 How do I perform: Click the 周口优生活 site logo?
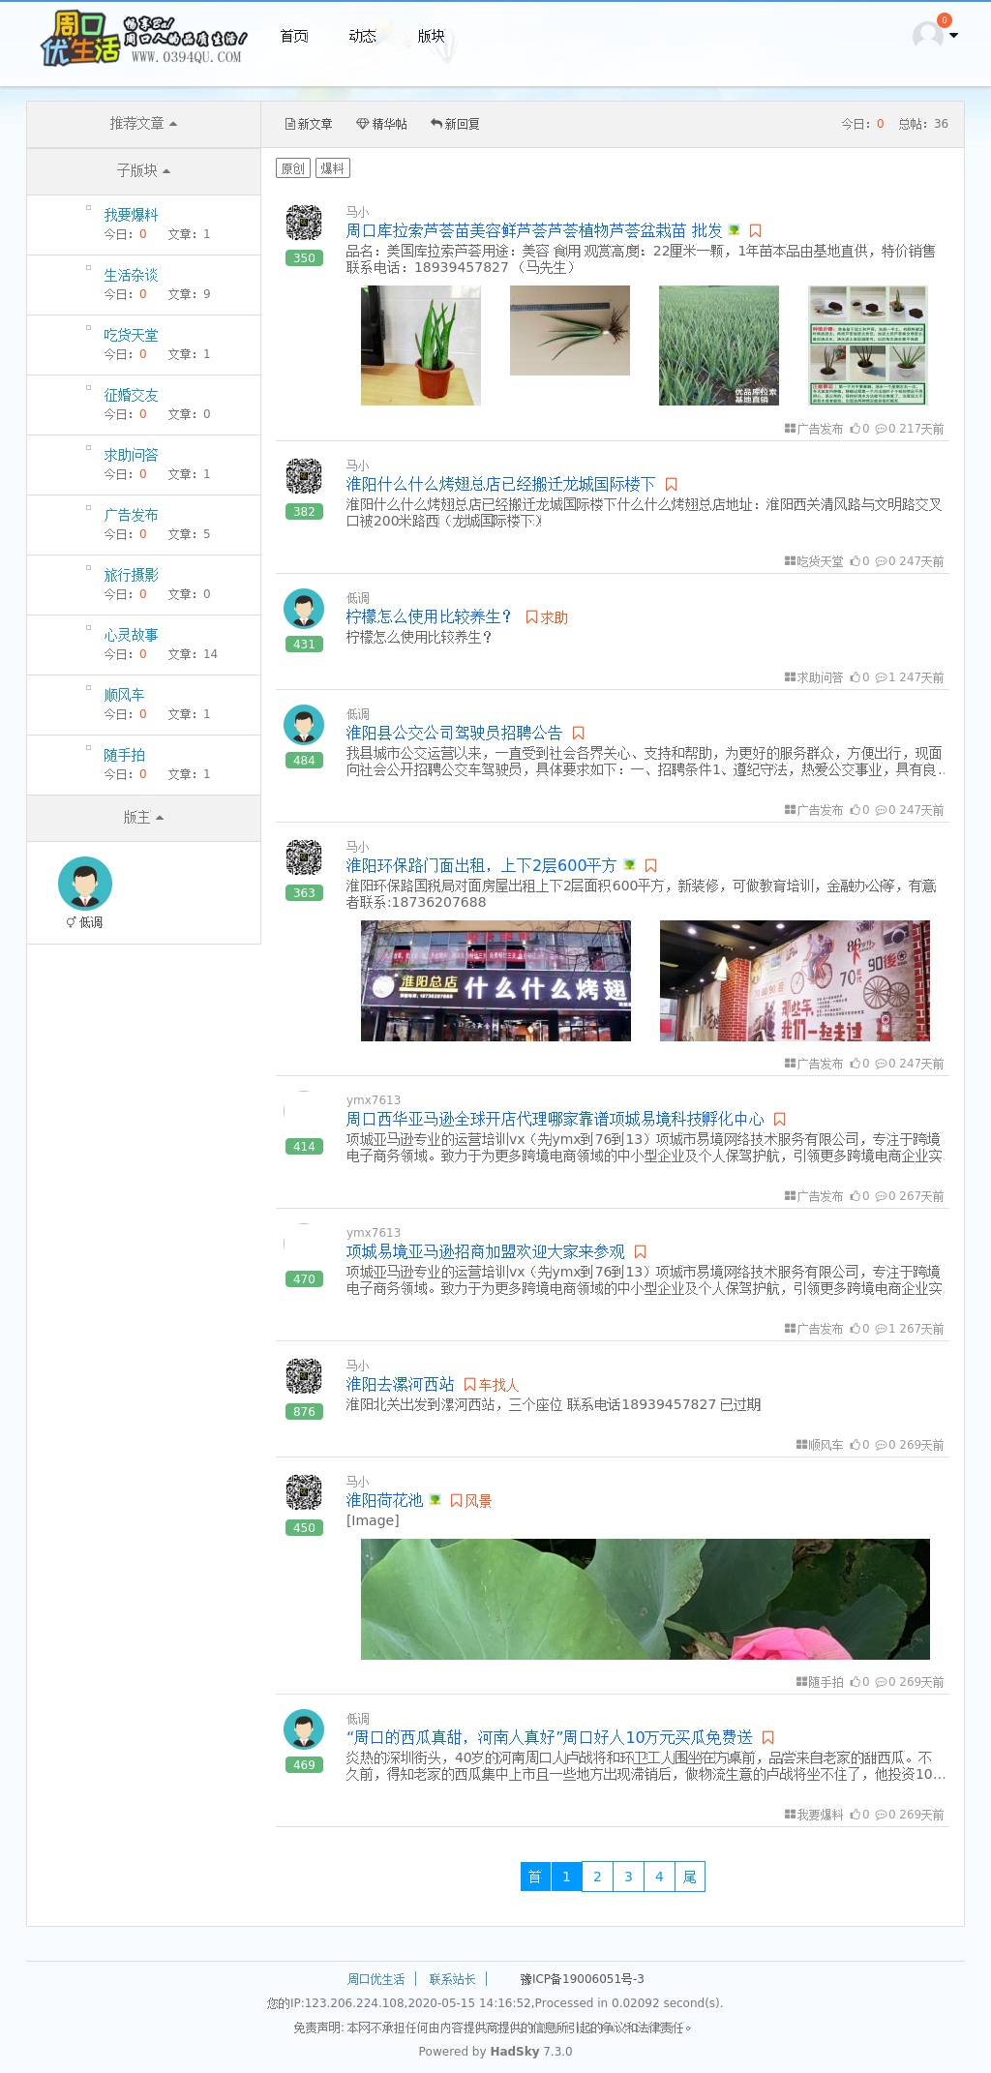tap(143, 39)
